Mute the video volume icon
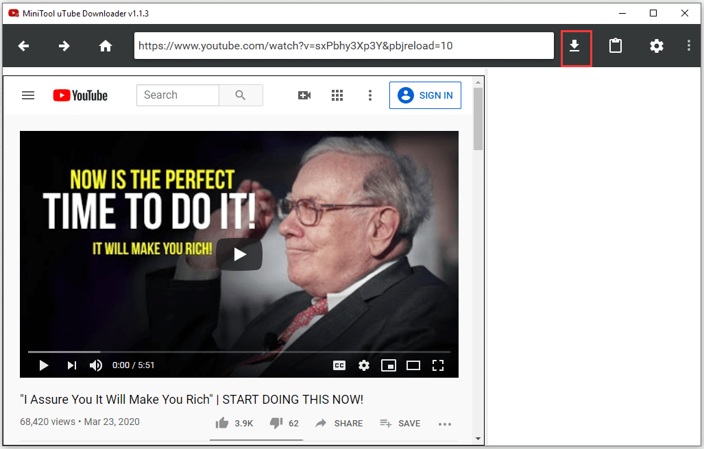Image resolution: width=704 pixels, height=449 pixels. click(x=96, y=365)
